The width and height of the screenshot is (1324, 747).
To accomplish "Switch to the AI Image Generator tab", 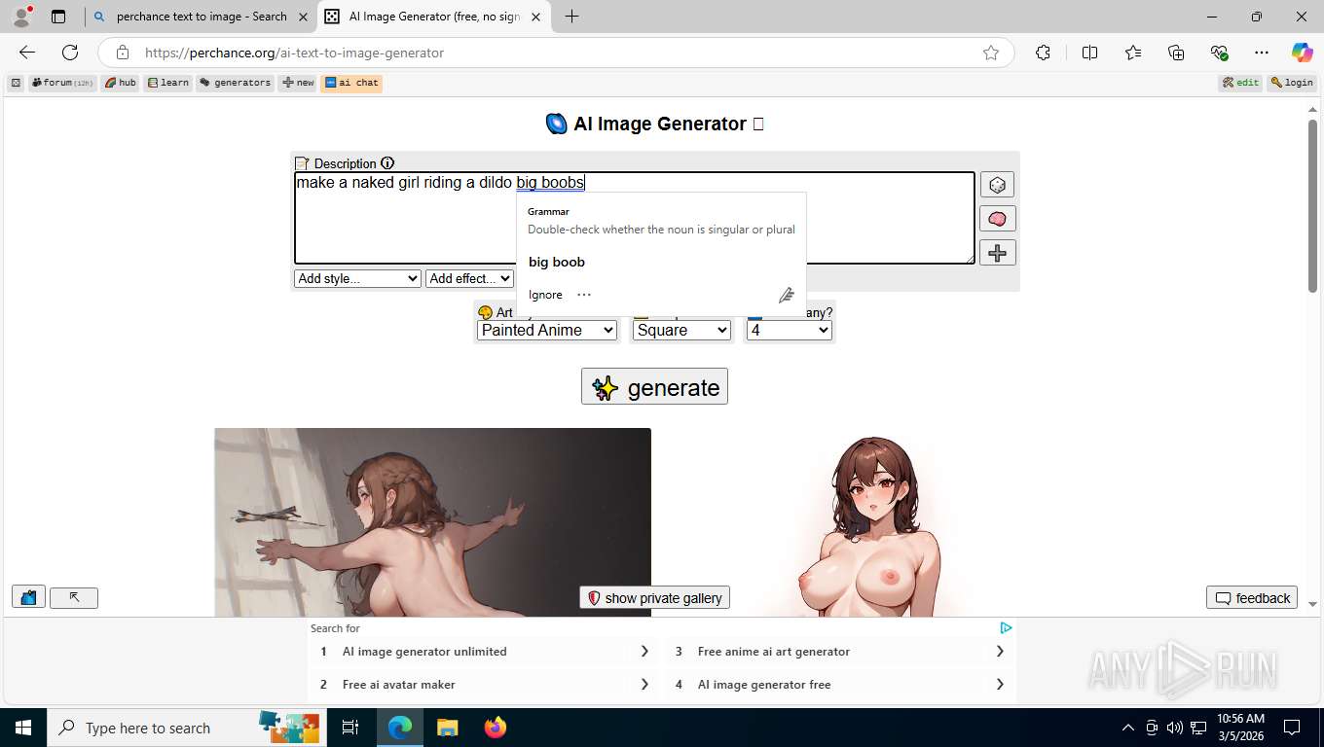I will pyautogui.click(x=433, y=17).
